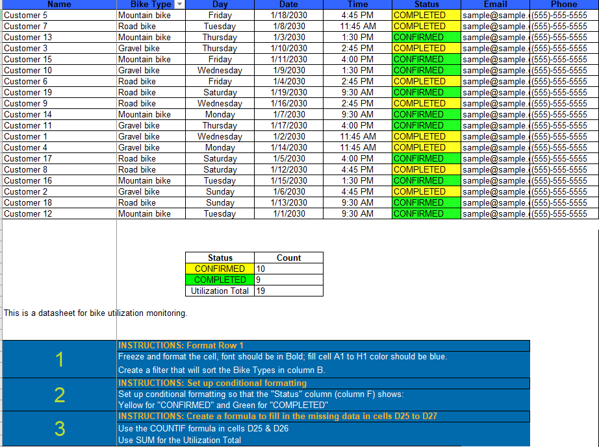The image size is (599, 447).
Task: Select the yellow CONFIRMED legend cell
Action: [220, 269]
